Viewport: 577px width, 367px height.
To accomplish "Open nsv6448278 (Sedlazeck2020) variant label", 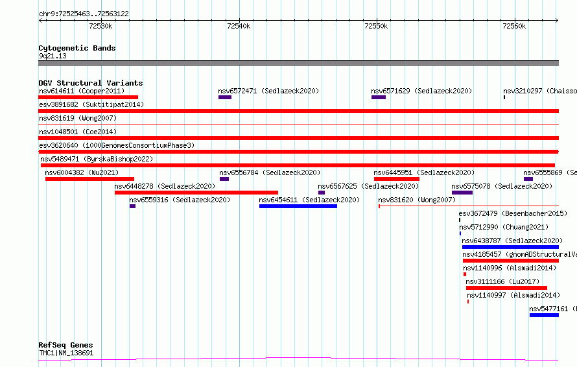I will tap(165, 186).
